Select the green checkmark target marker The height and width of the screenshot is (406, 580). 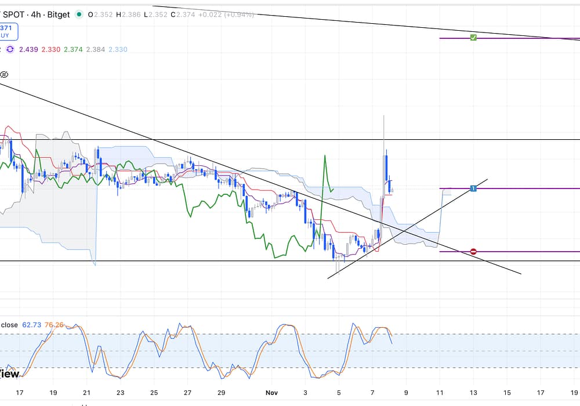(x=473, y=38)
